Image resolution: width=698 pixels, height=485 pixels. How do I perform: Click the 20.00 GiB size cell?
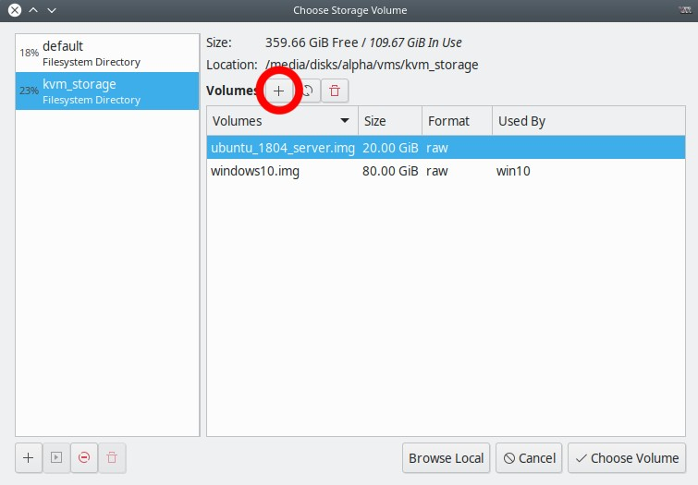tap(390, 148)
